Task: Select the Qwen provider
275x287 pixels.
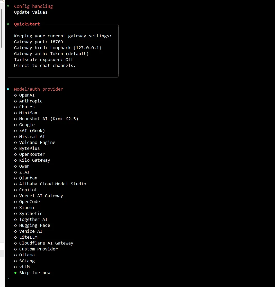Action: (22, 166)
